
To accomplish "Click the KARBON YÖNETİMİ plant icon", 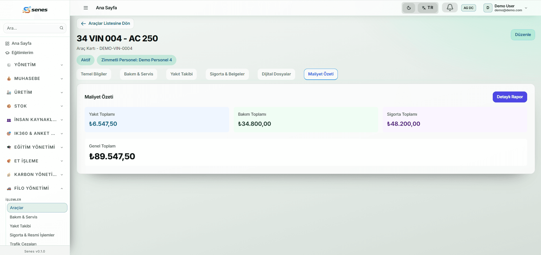I will 9,175.
